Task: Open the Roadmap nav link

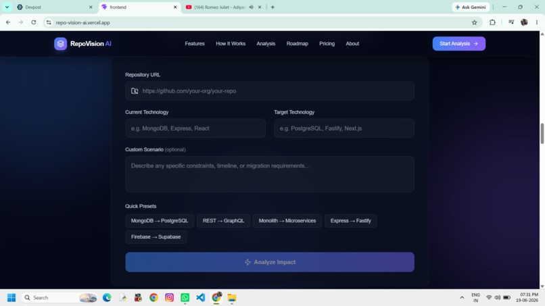Action: tap(297, 44)
